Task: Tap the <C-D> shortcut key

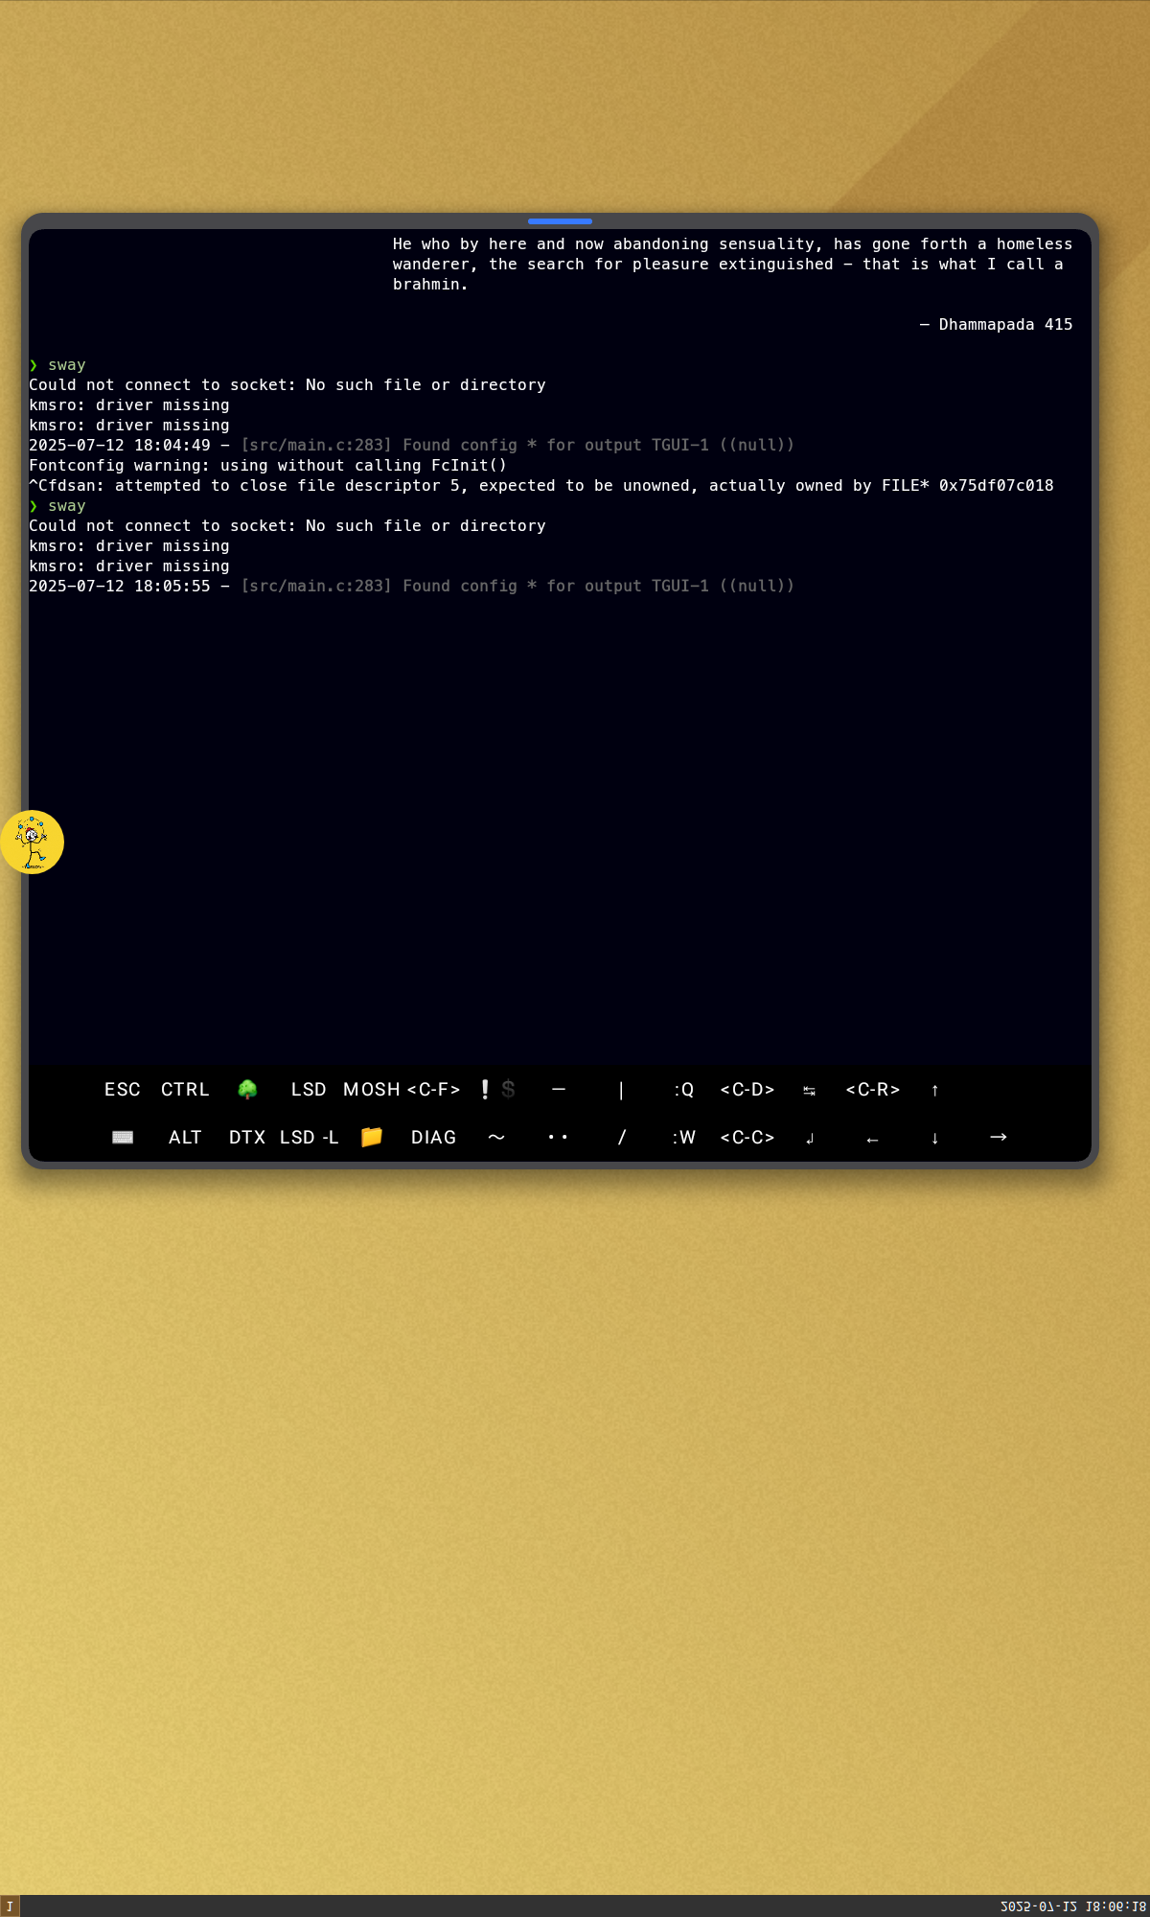Action: (747, 1090)
